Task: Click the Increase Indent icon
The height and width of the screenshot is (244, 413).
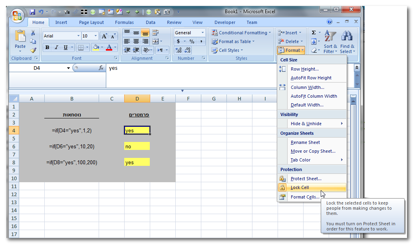Action: tap(136, 50)
